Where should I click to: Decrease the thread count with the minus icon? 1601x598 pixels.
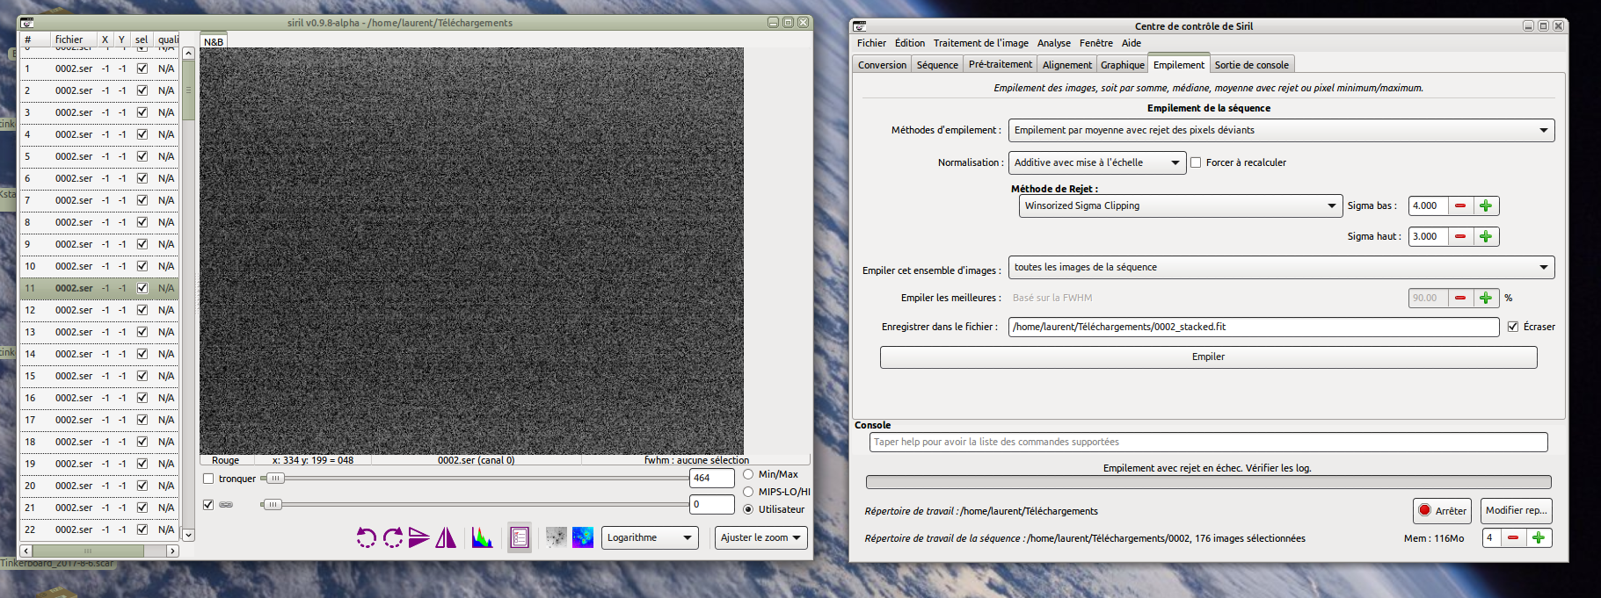tap(1513, 537)
